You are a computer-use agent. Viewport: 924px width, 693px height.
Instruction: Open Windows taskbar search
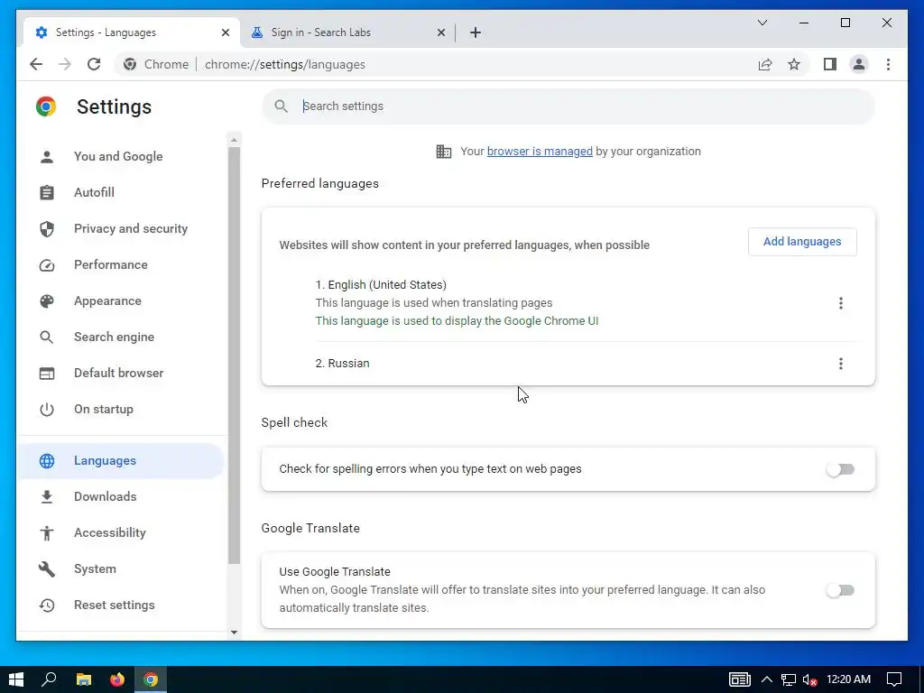tap(50, 679)
